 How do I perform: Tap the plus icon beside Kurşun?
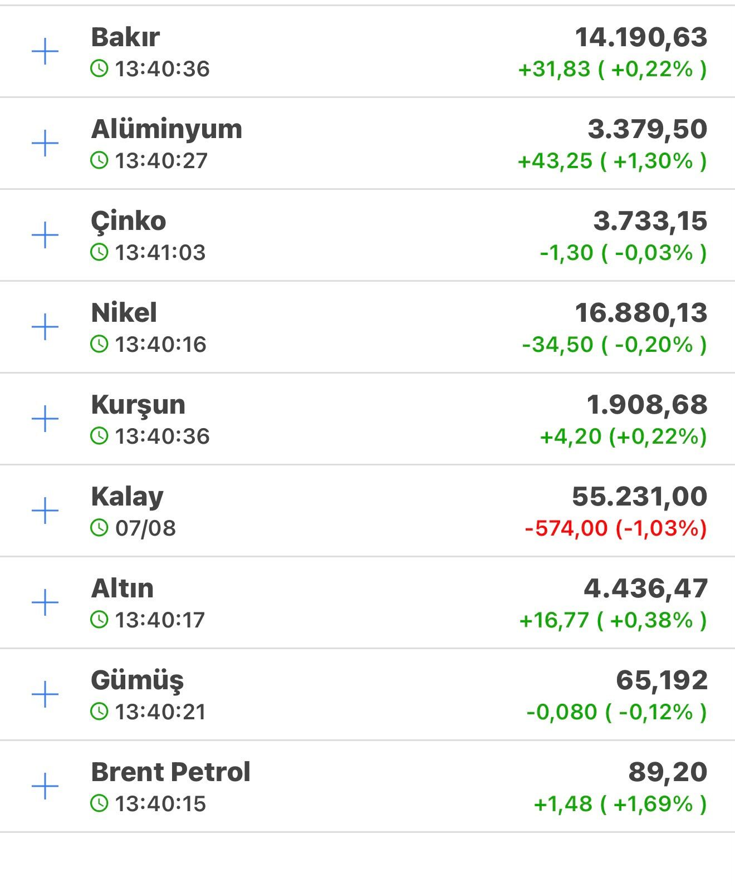pyautogui.click(x=45, y=419)
